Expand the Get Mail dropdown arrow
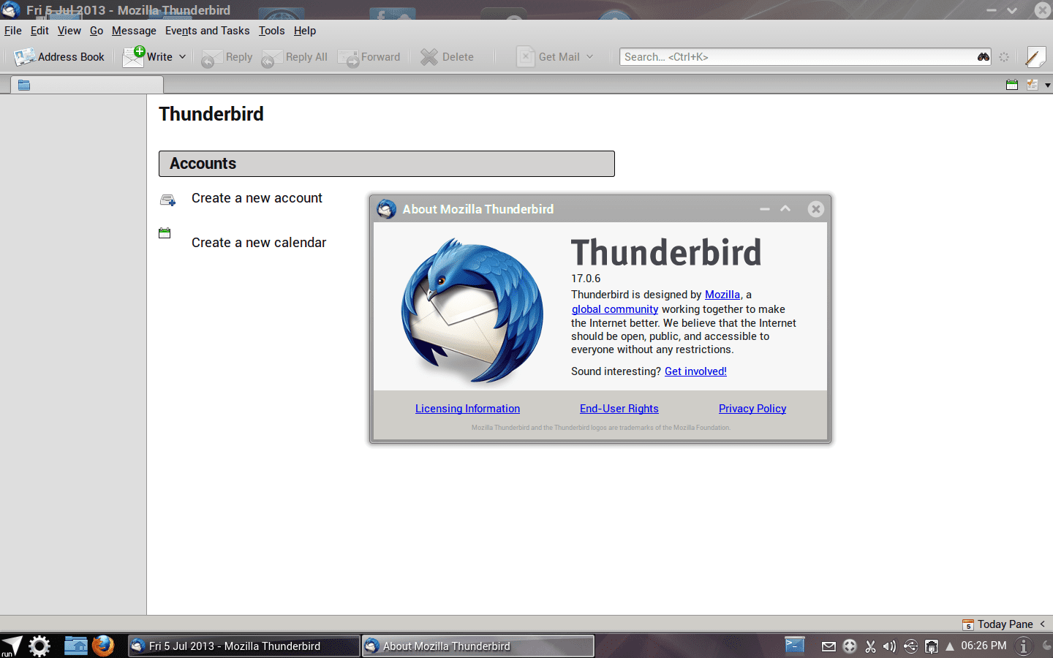The image size is (1053, 658). (x=589, y=57)
